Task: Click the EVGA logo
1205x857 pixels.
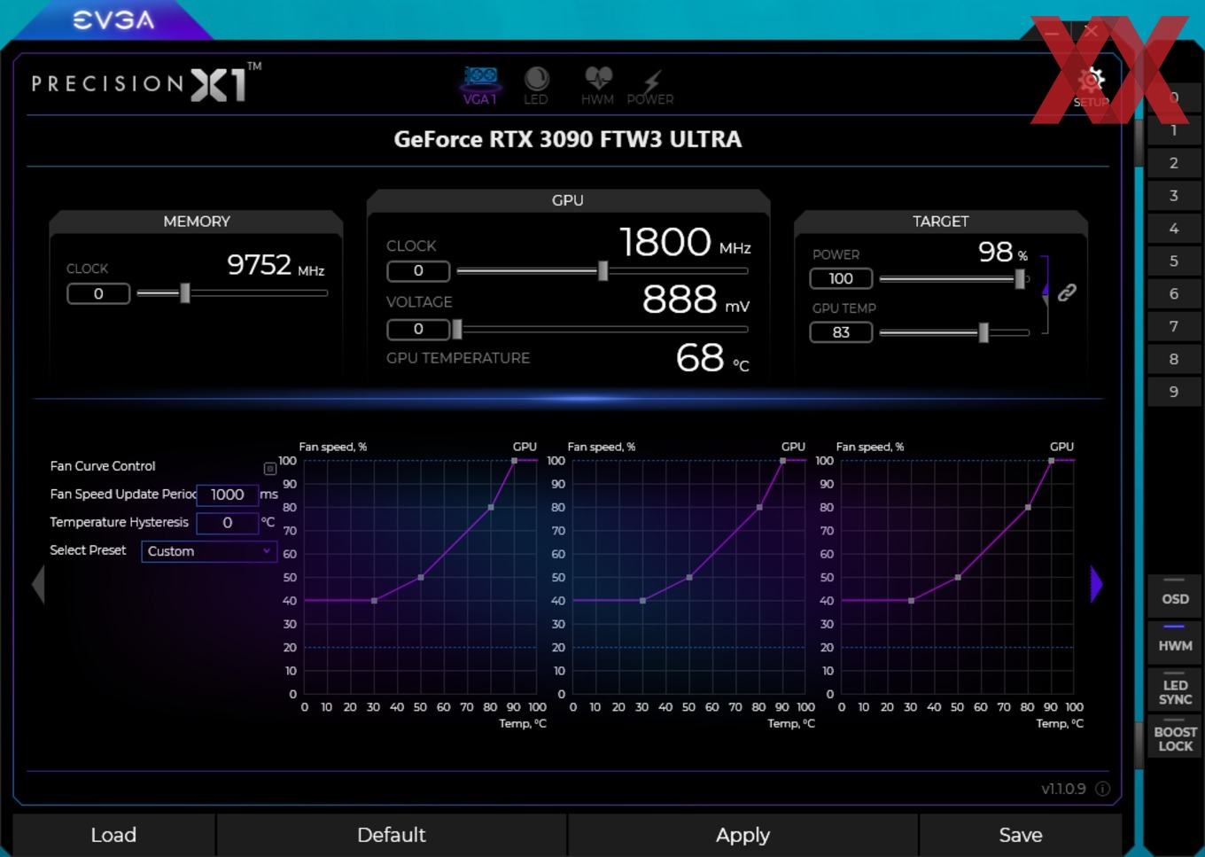Action: (x=113, y=19)
